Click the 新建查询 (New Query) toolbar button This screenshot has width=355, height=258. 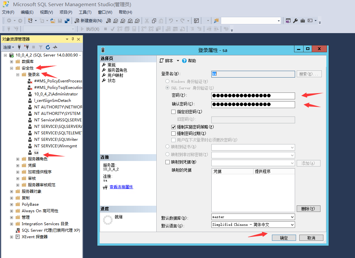pyautogui.click(x=88, y=21)
